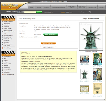
Task: Click the clients Log In Here link
Action: pyautogui.click(x=66, y=12)
